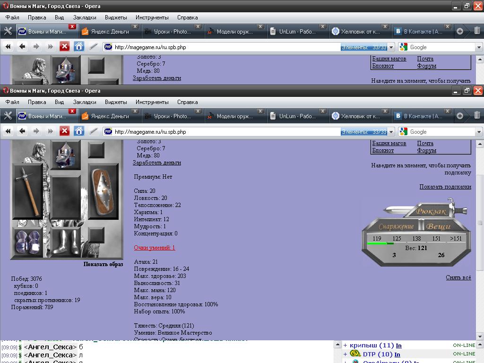Toggle hints via Показать подсказки

click(x=445, y=187)
